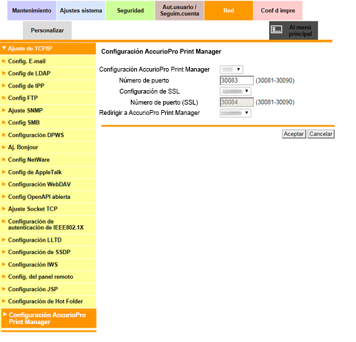The height and width of the screenshot is (342, 356).
Task: Open the Configuración de SSL dropdown
Action: (235, 92)
